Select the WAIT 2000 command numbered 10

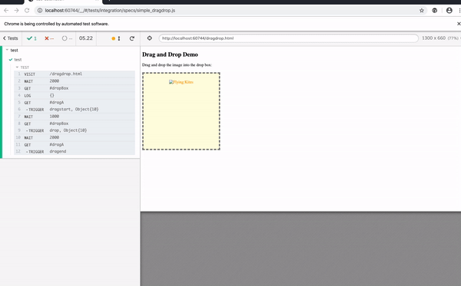point(75,137)
